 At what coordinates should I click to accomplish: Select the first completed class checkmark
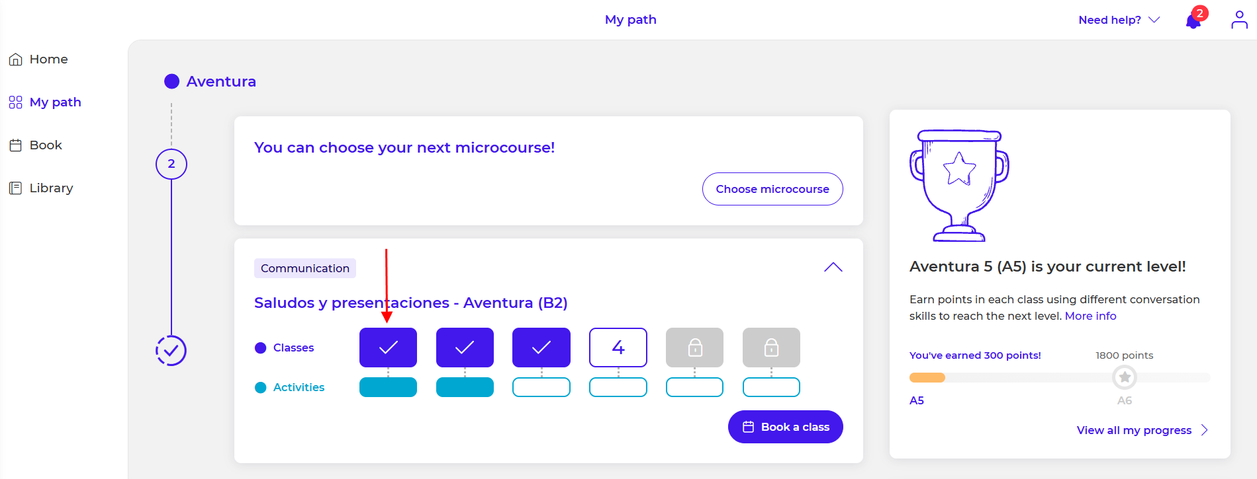tap(388, 348)
